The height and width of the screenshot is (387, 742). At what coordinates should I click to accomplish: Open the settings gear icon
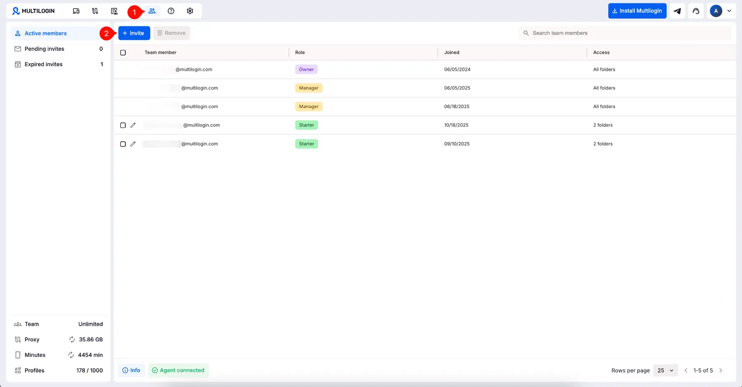pyautogui.click(x=190, y=11)
